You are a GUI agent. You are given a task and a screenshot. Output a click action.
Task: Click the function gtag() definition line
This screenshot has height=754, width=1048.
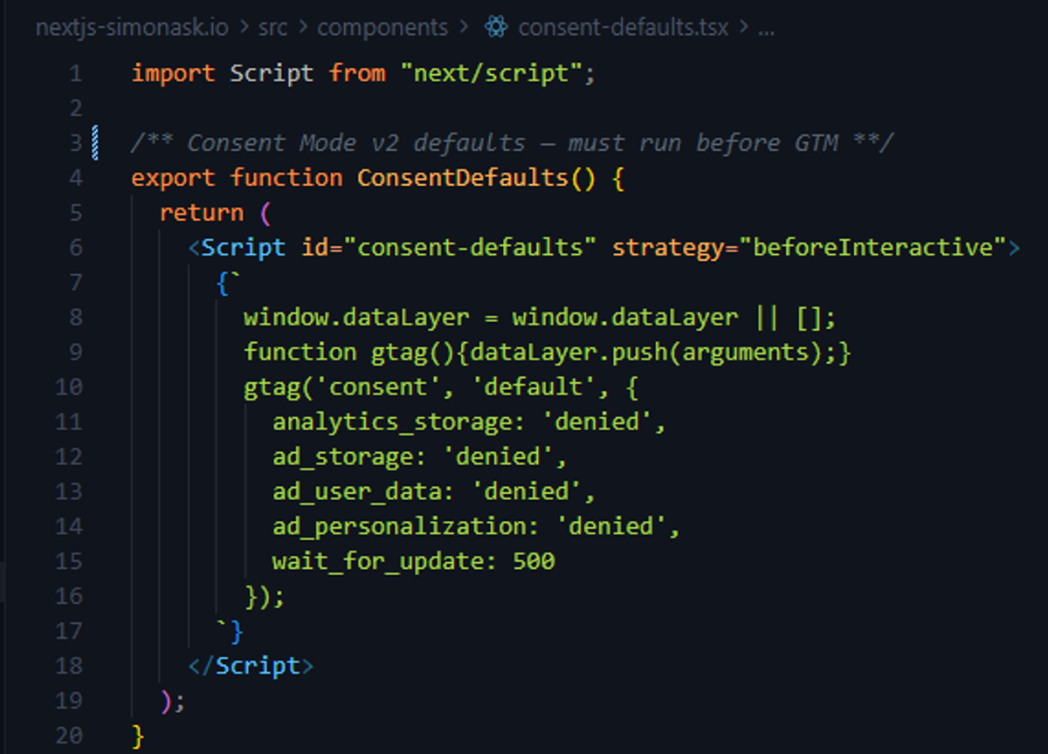(x=547, y=353)
